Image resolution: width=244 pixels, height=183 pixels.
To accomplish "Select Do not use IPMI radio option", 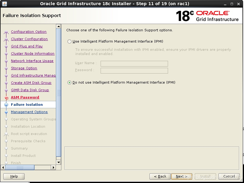I will pos(69,82).
